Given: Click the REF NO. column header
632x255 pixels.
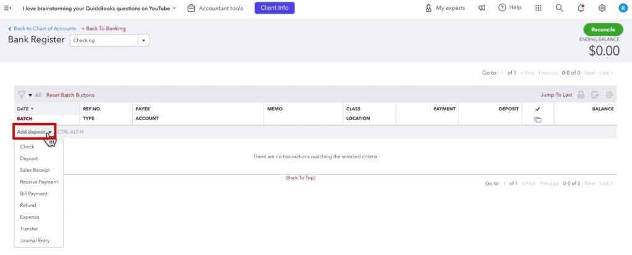Looking at the screenshot, I should coord(92,109).
